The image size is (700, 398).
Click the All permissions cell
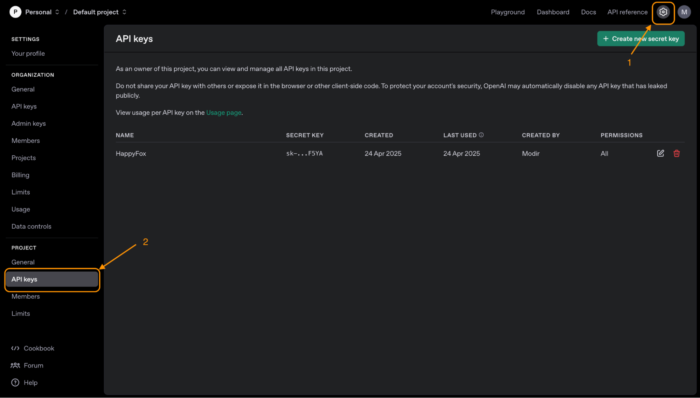coord(604,154)
